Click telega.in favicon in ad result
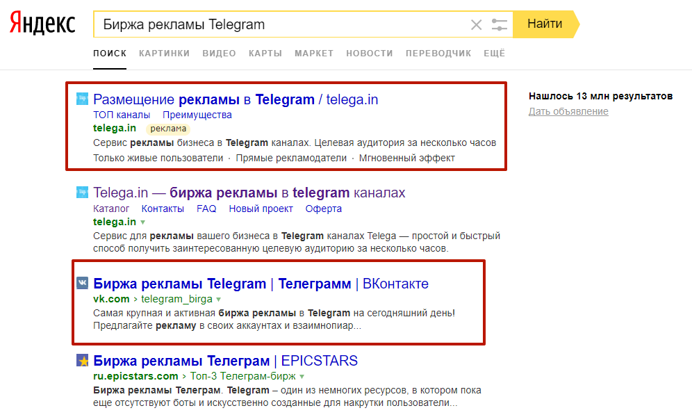 click(x=82, y=99)
